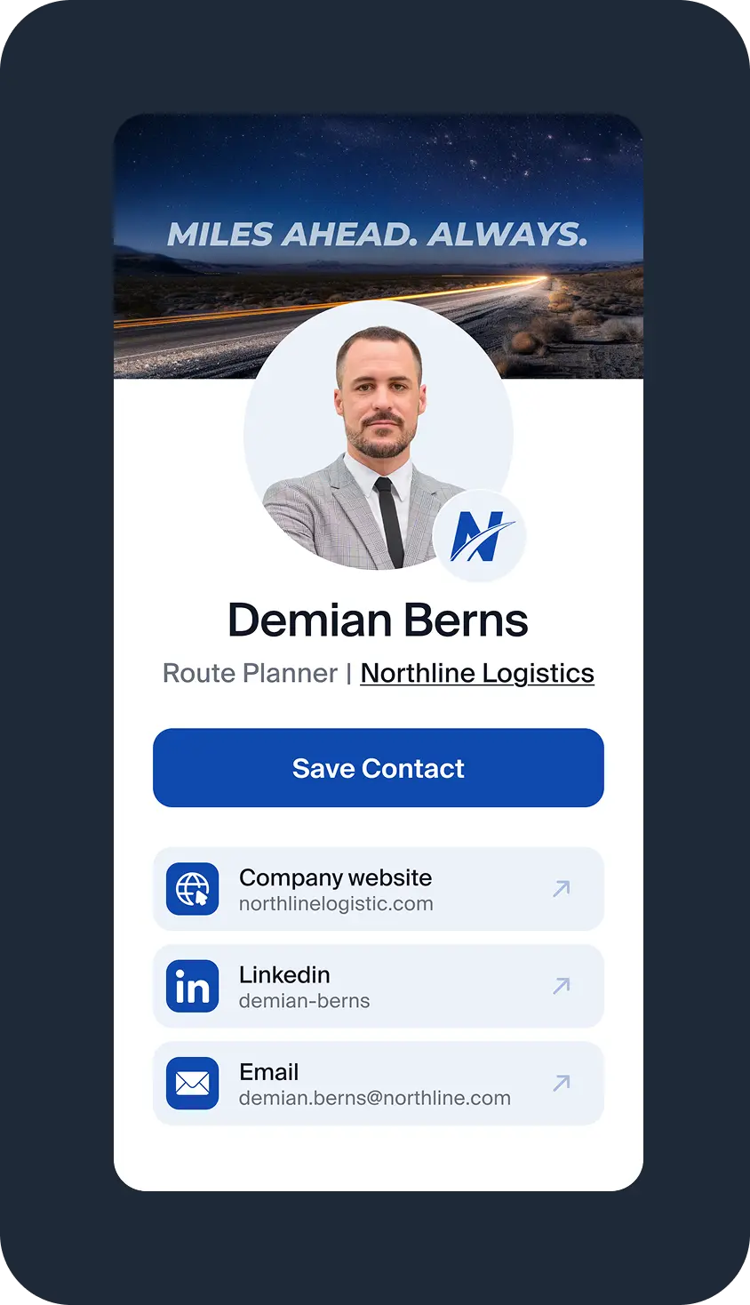Click the 'Route Planner' job title
The width and height of the screenshot is (750, 1305).
[x=250, y=674]
